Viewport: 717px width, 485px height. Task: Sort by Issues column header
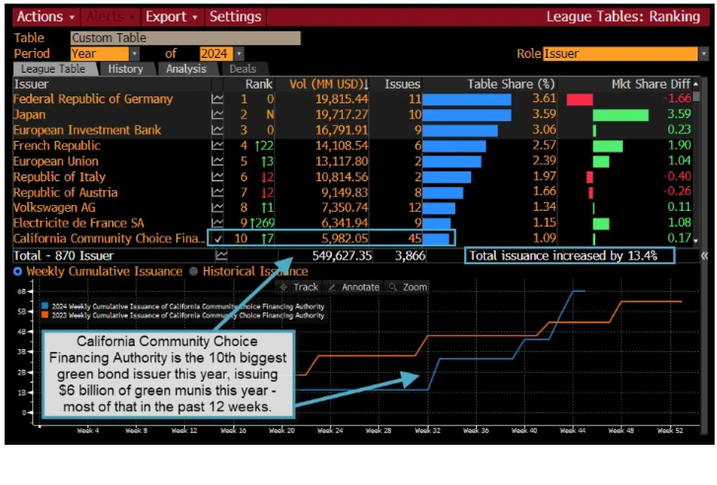point(402,84)
